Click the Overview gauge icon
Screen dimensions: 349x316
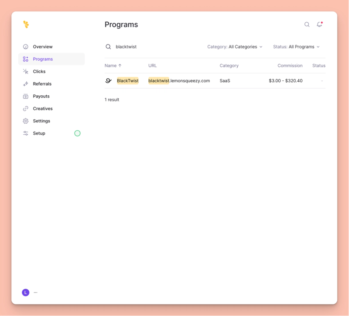[x=26, y=47]
